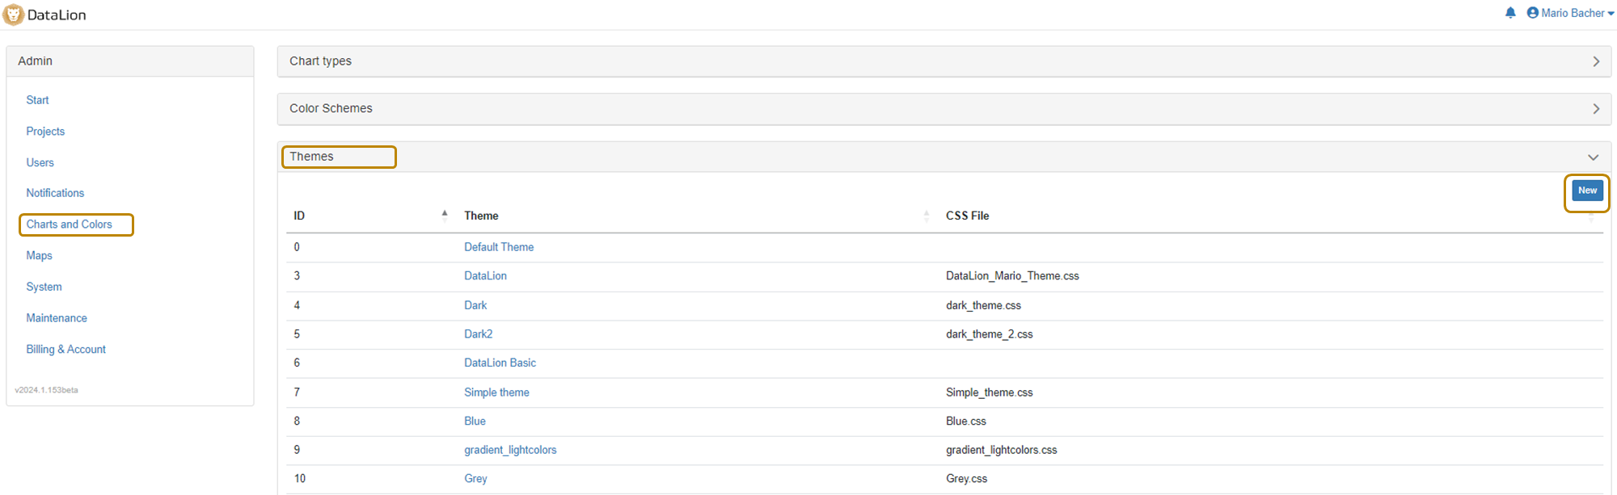Select Charts and Colors in sidebar
1617x495 pixels.
pyautogui.click(x=69, y=224)
